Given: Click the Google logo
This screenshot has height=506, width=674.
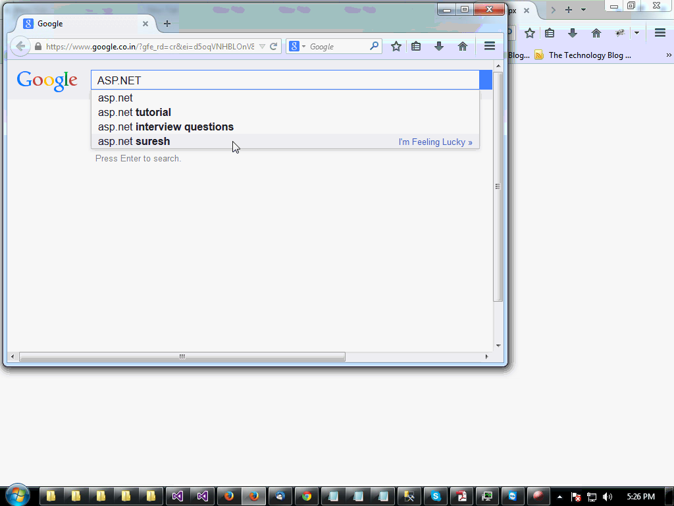Looking at the screenshot, I should (x=47, y=81).
